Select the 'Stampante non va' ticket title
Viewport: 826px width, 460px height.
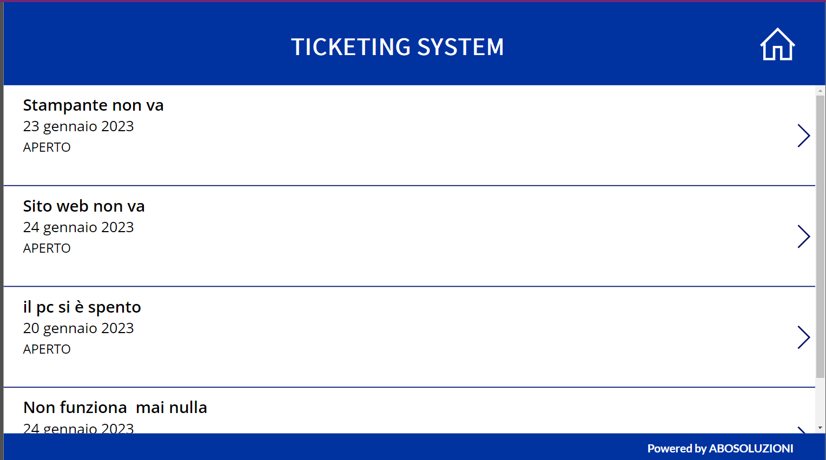click(93, 105)
